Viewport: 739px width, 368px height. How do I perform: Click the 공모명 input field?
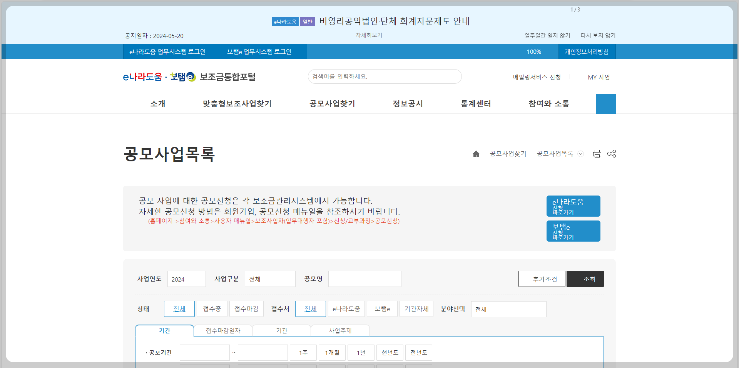click(365, 279)
